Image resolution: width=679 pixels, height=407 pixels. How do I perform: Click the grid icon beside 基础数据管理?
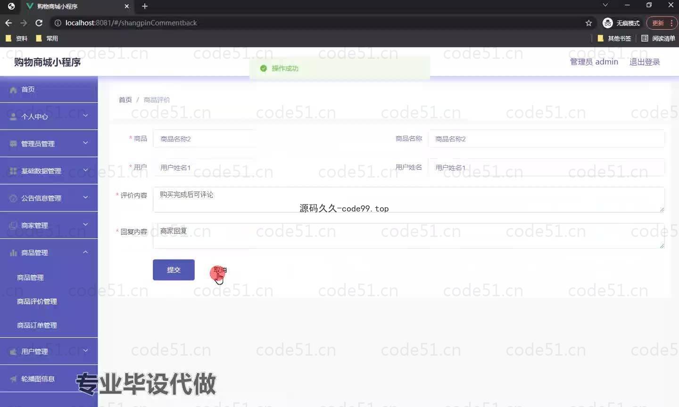13,171
